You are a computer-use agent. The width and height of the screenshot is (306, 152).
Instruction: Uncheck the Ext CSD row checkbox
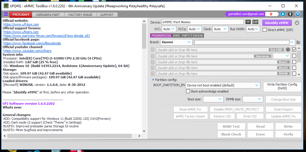pos(294,50)
